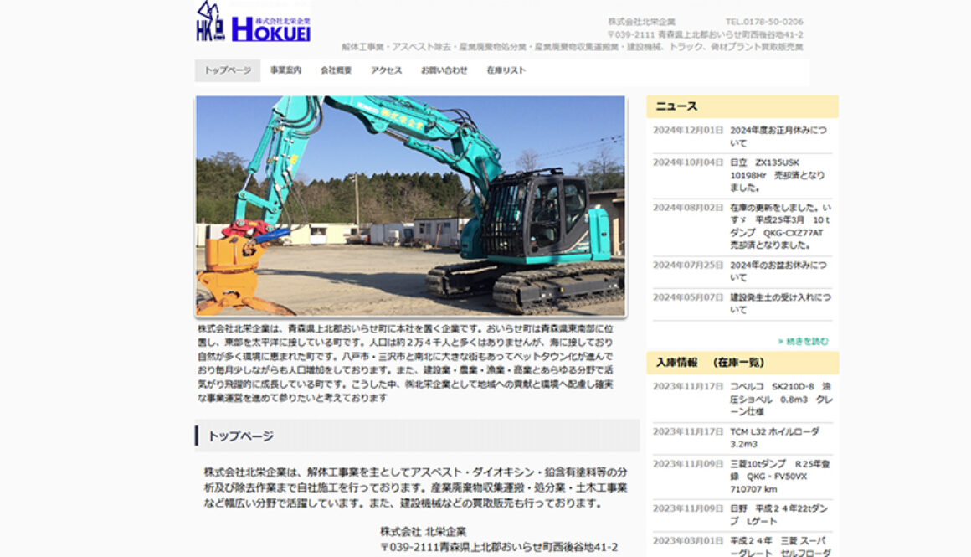Click the date 2024年10月04日

click(688, 162)
